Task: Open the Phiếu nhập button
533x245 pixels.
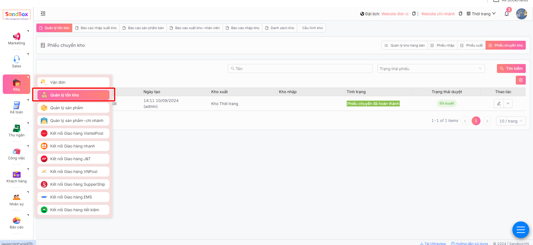Action: [443, 45]
